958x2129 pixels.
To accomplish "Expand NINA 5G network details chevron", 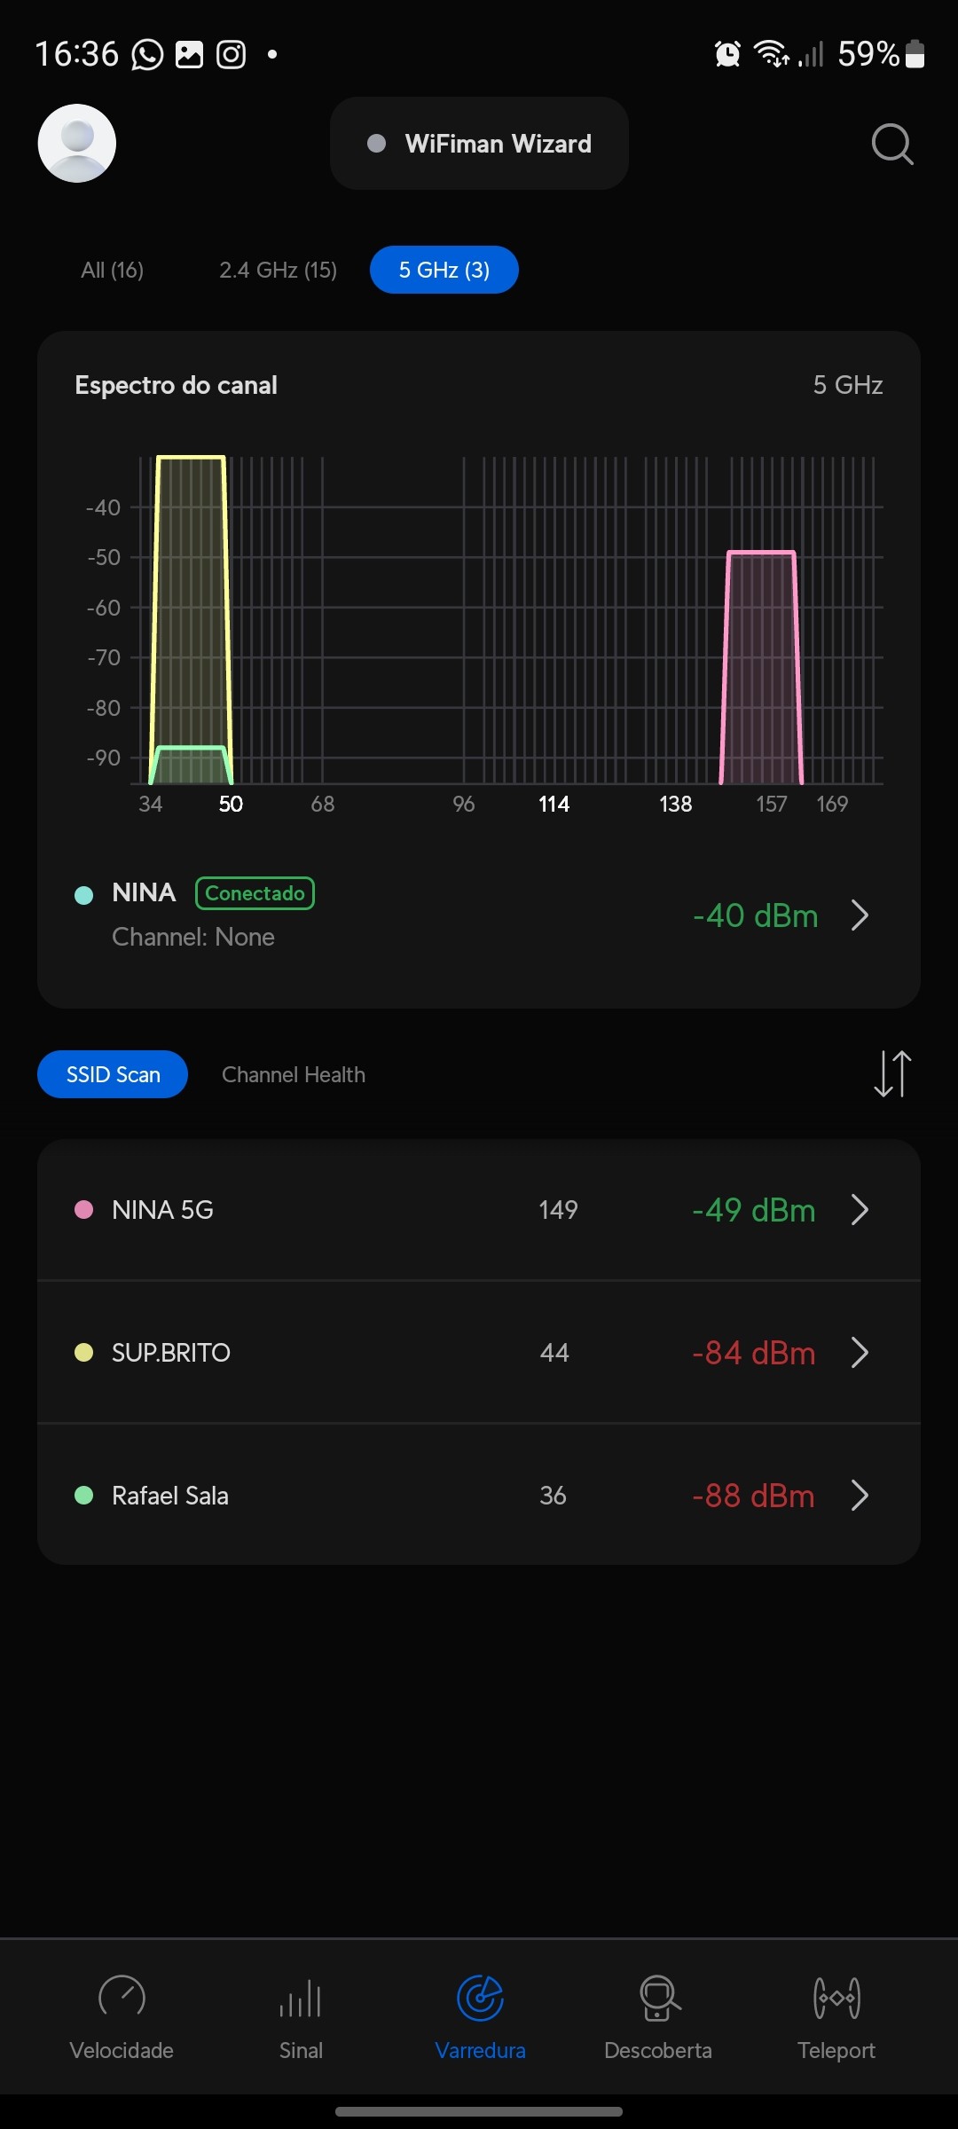I will pos(860,1210).
